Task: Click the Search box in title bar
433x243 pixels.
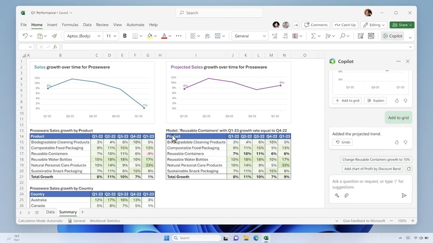Action: [x=219, y=13]
